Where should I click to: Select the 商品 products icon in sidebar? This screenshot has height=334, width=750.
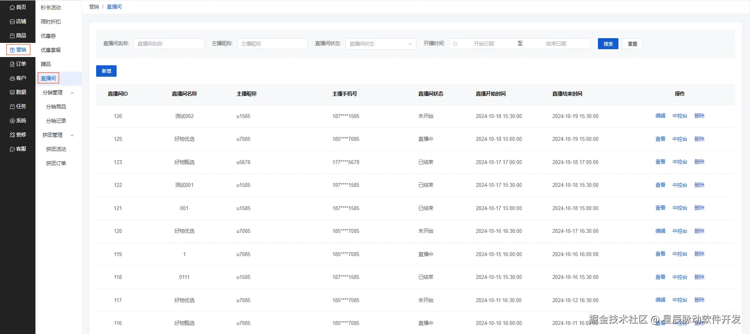(x=12, y=36)
